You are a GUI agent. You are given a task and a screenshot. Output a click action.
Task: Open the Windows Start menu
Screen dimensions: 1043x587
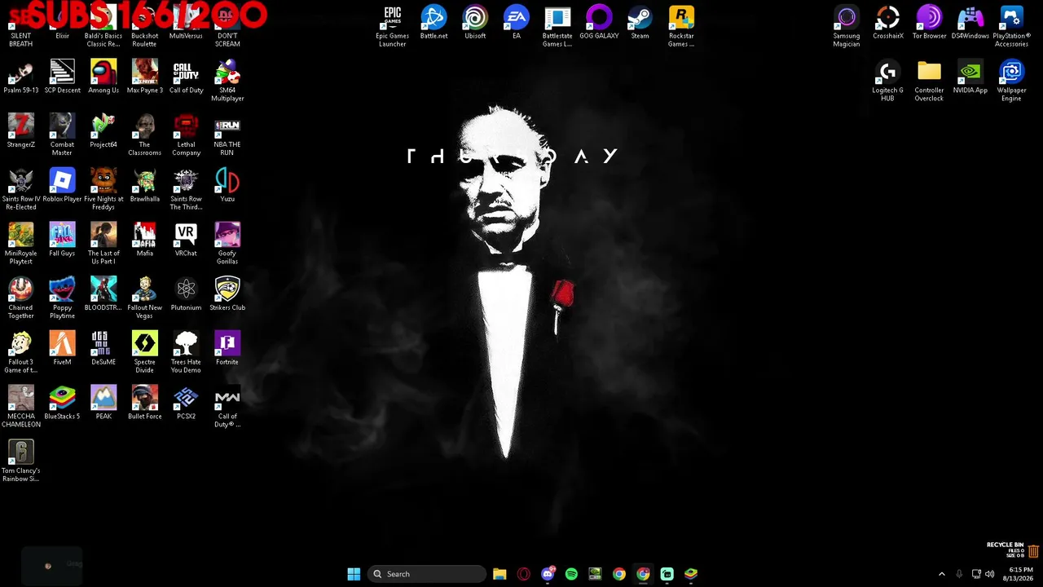click(x=354, y=574)
